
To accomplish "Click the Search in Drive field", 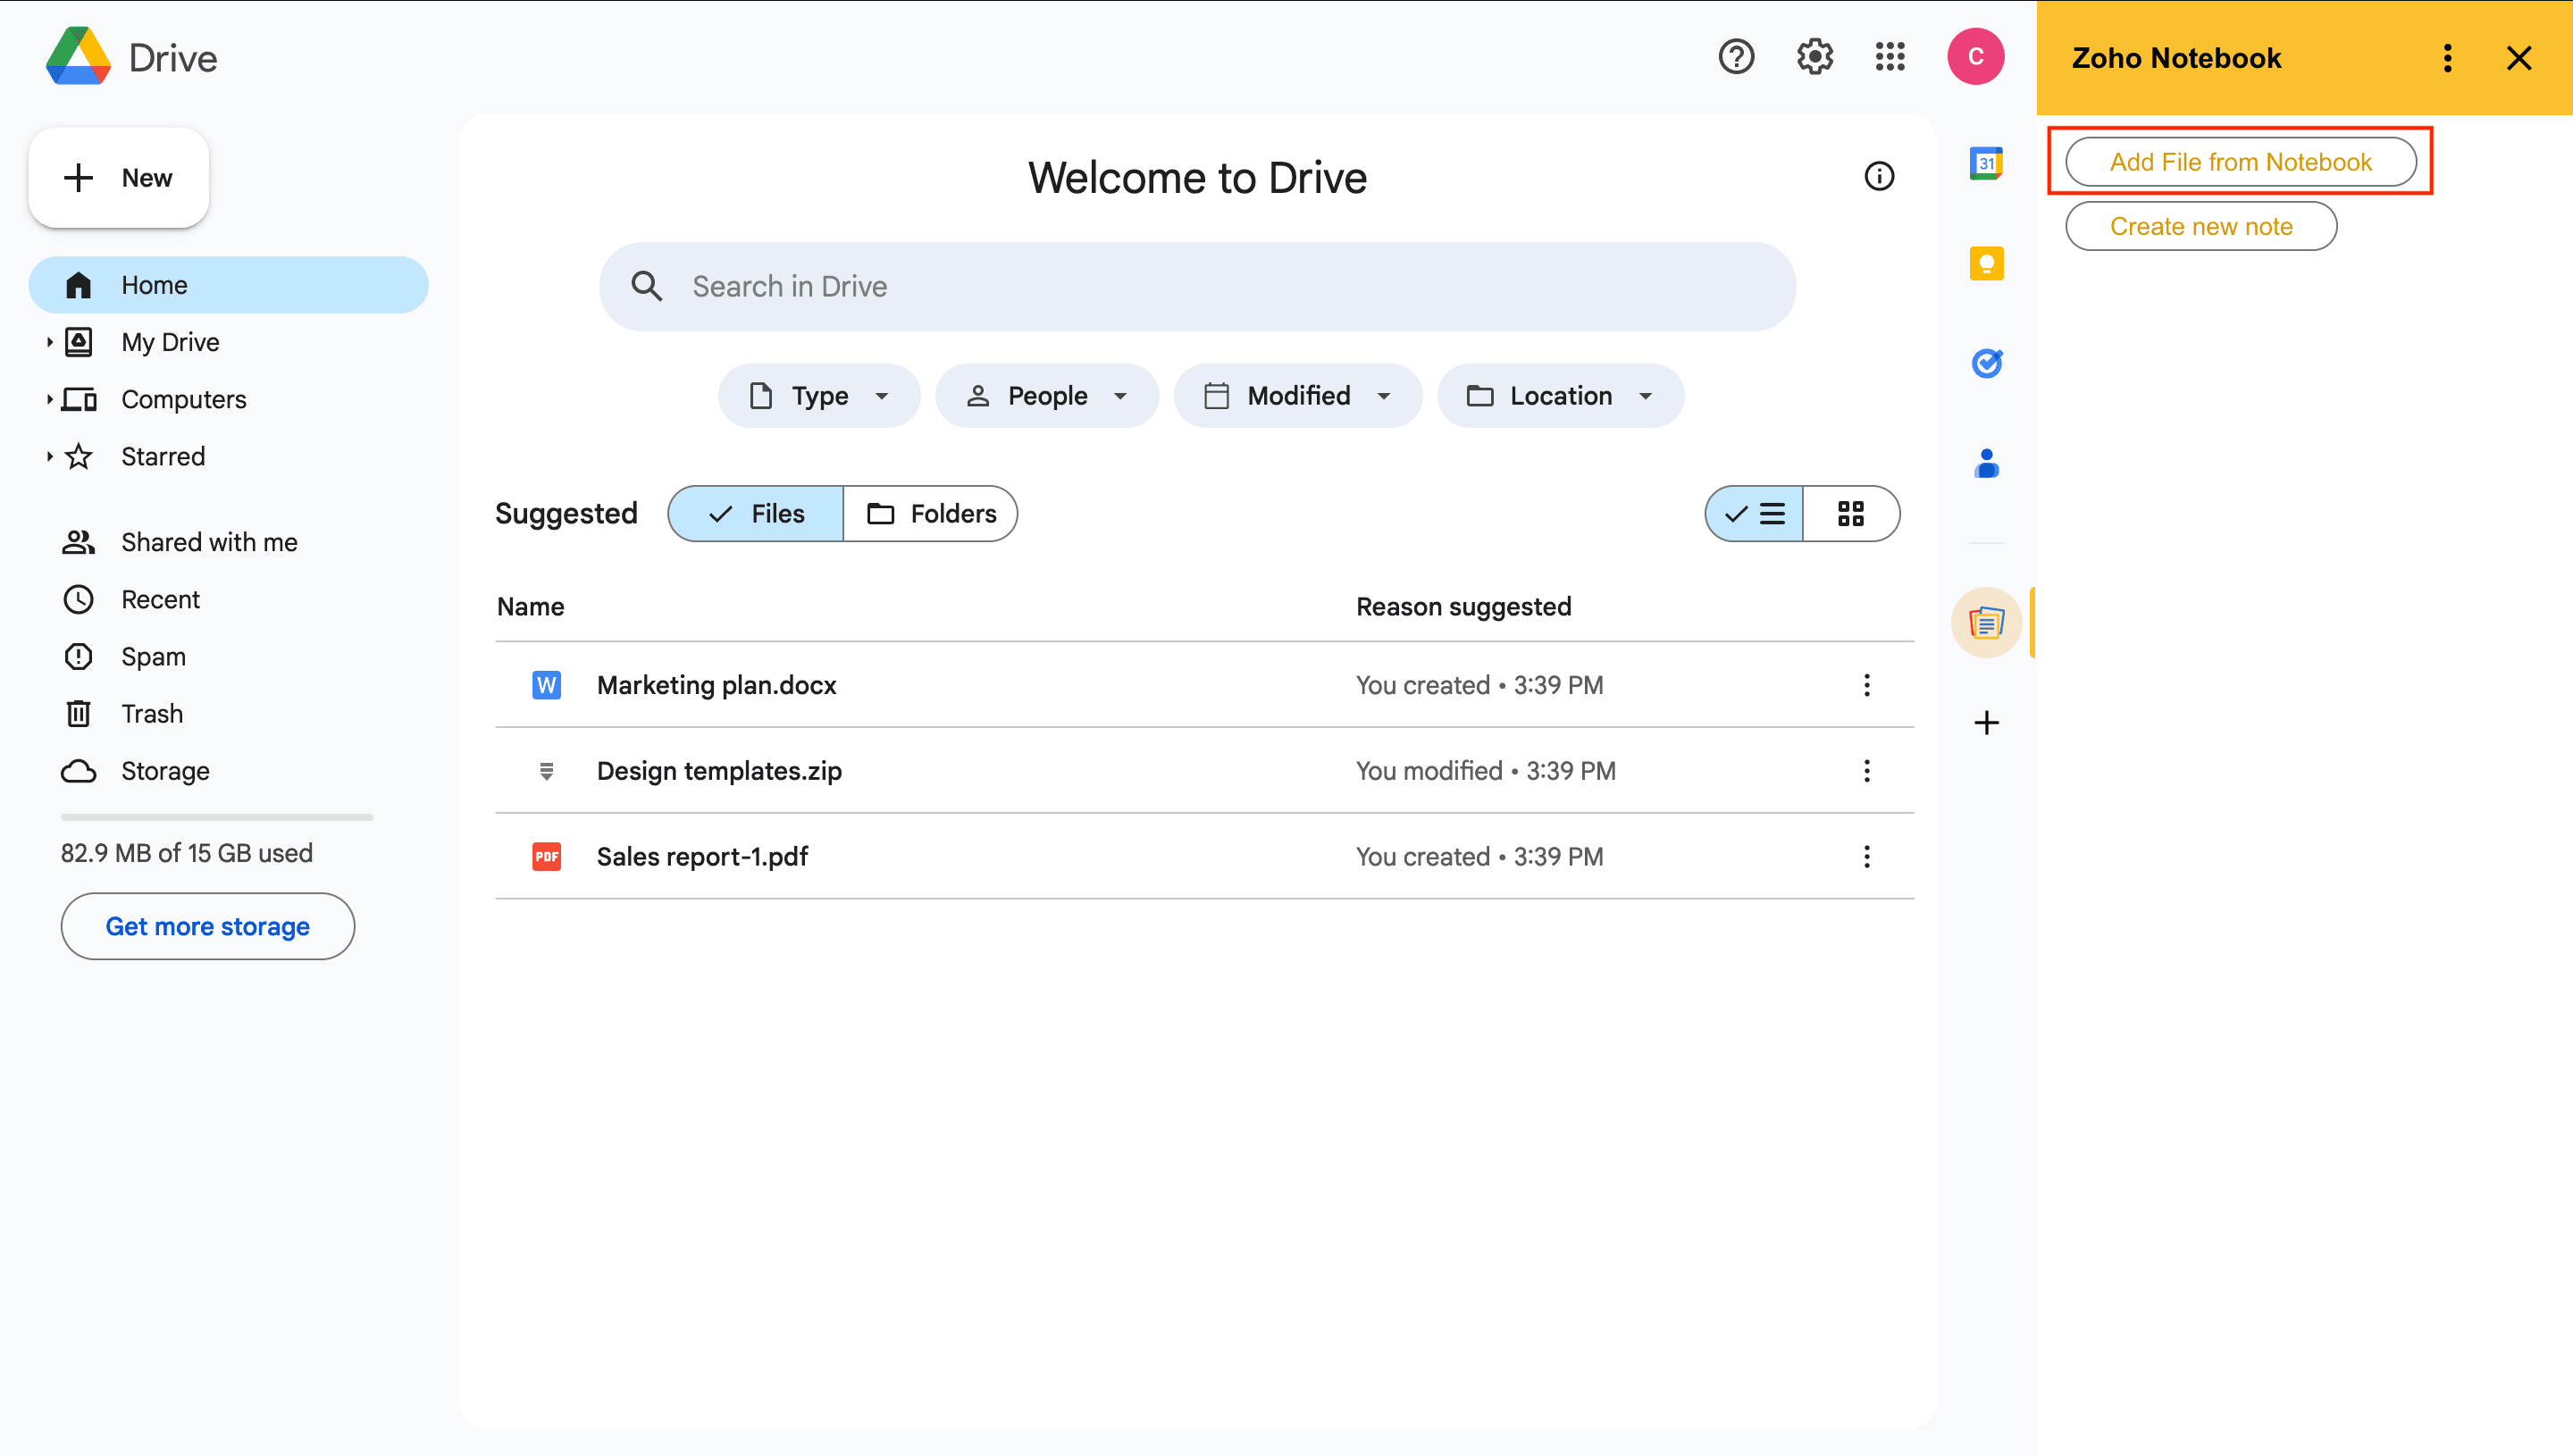I will pos(1196,287).
